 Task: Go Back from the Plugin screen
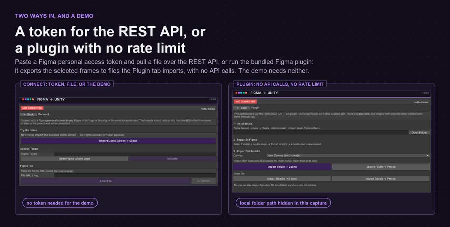coord(241,108)
